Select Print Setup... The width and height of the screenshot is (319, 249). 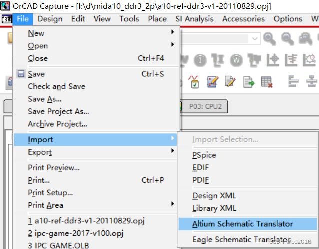95,193
